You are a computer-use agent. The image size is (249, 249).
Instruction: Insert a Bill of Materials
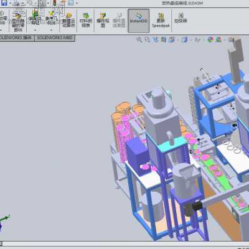[86, 21]
